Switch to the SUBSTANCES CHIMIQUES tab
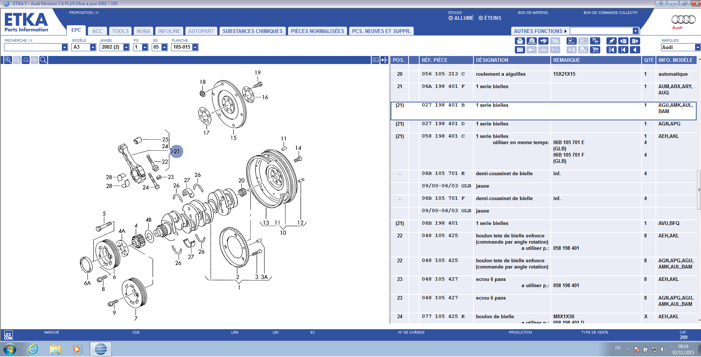Viewport: 701px width, 357px height. click(x=252, y=31)
